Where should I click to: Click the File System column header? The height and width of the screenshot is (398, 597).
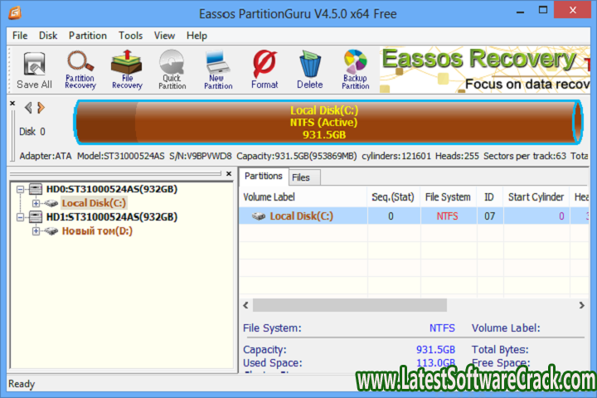tap(448, 197)
